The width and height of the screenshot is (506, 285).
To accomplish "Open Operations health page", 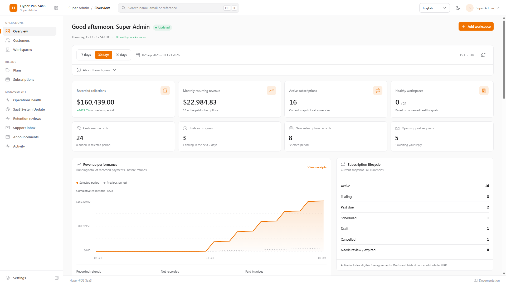I will (x=30, y=100).
